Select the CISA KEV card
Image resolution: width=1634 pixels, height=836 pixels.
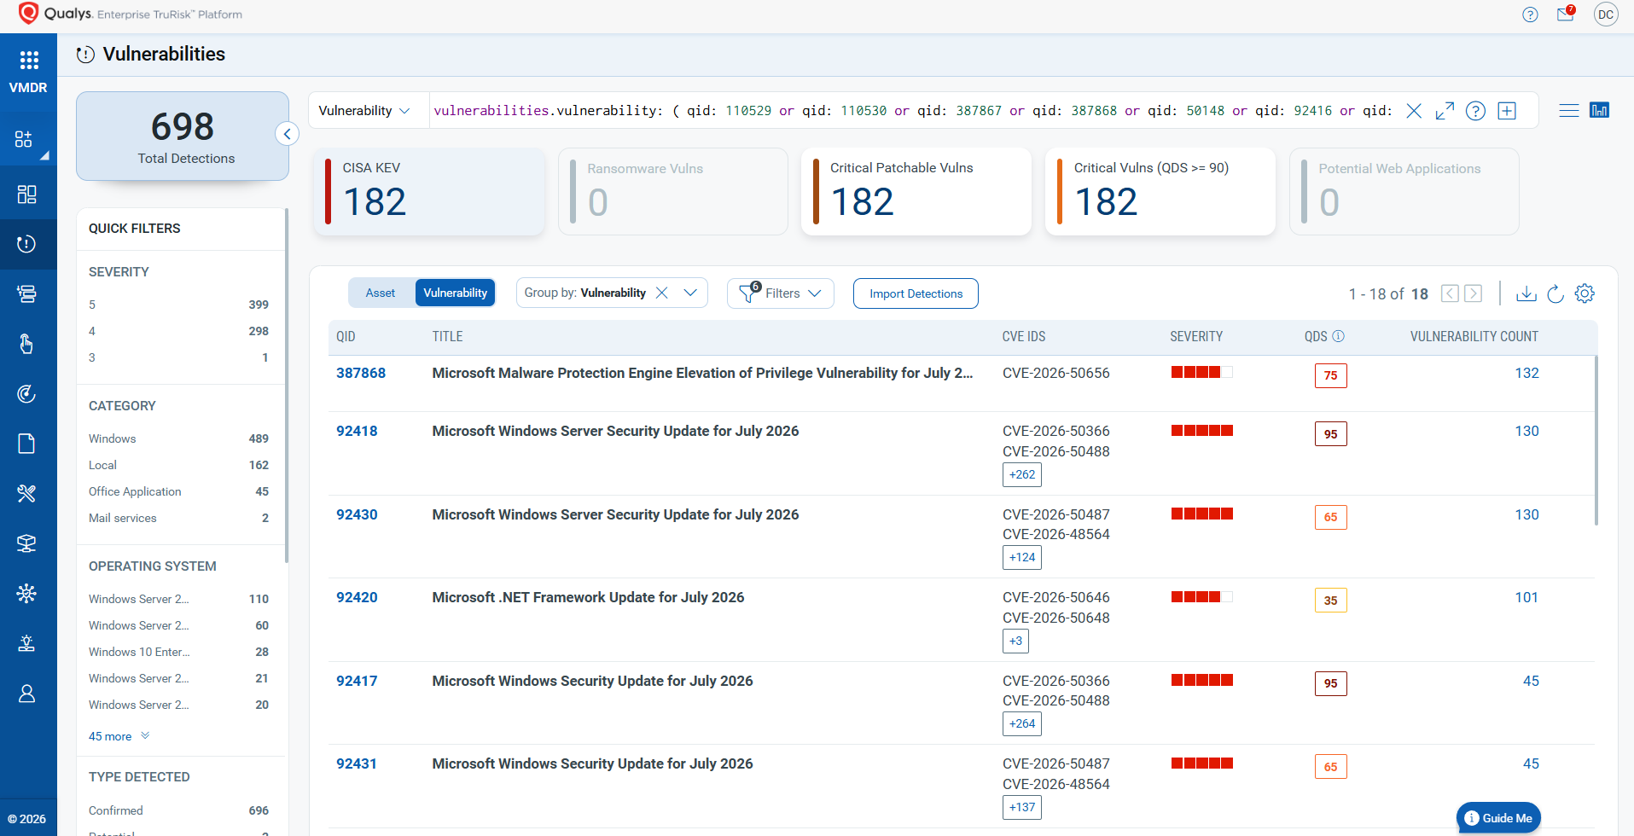point(430,191)
